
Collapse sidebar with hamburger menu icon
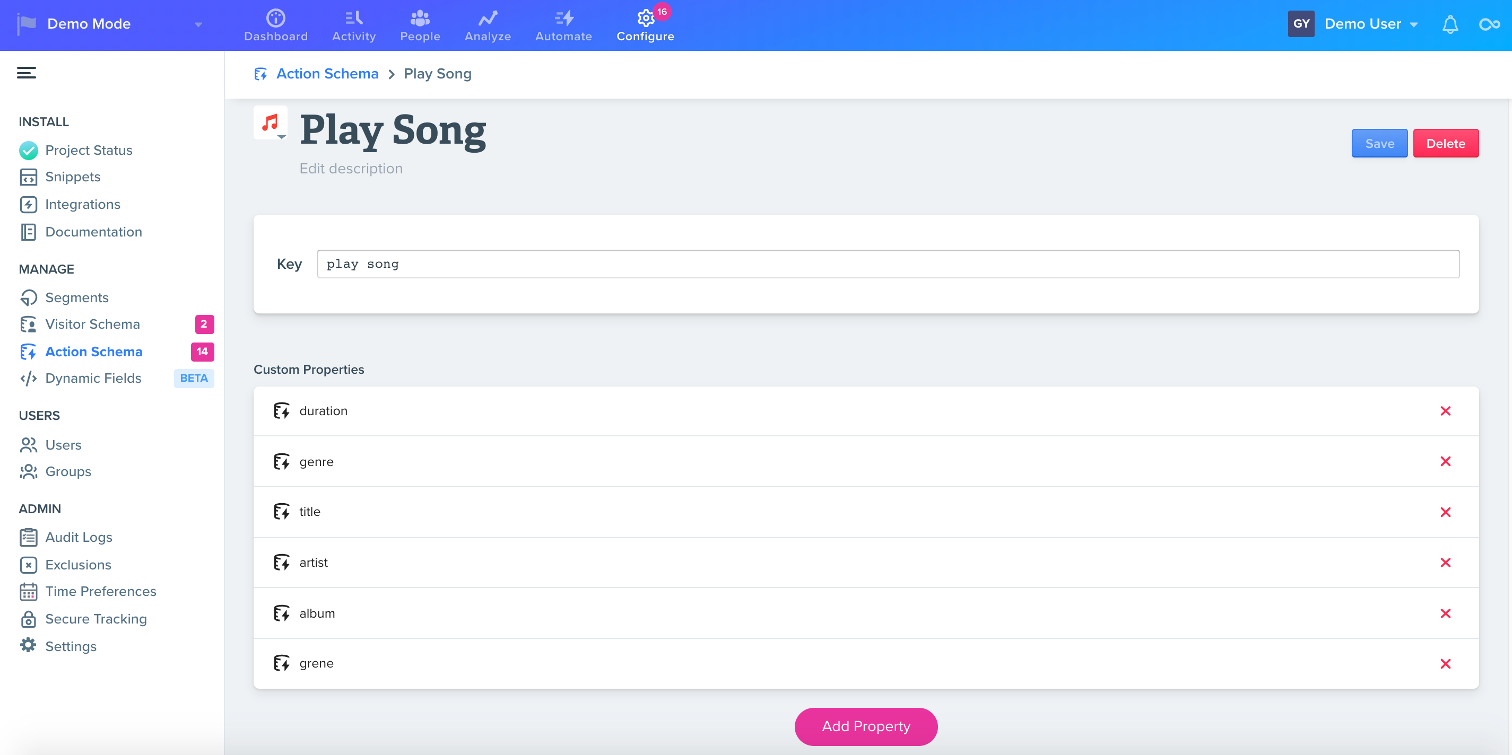[27, 73]
